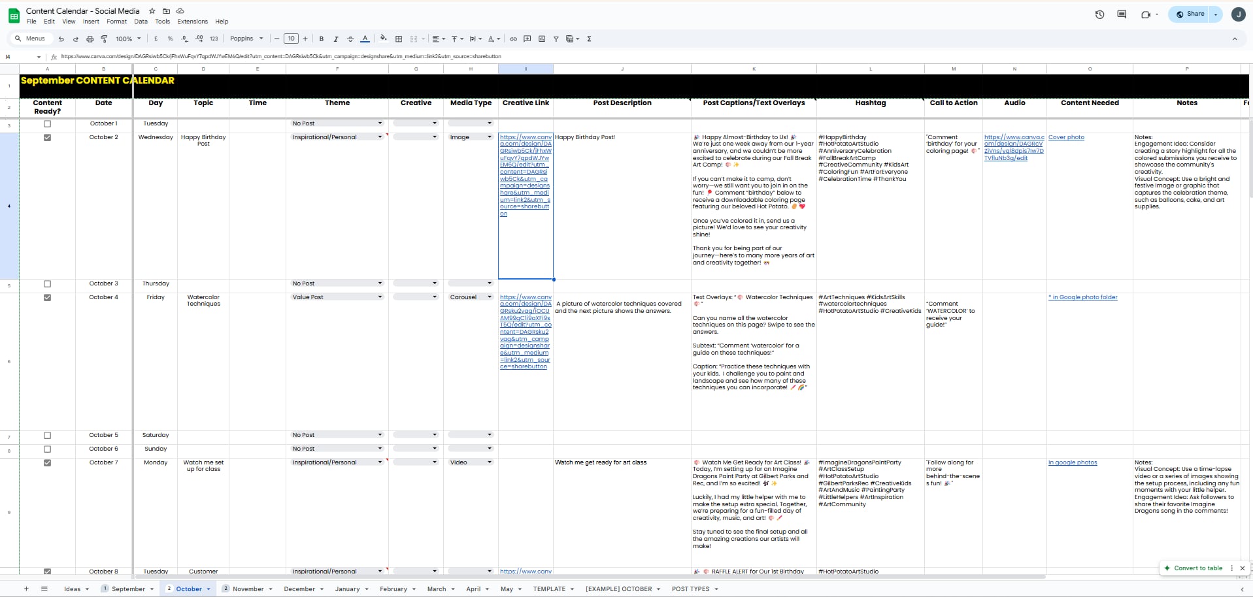Open the fill color bucket picker
Image resolution: width=1253 pixels, height=597 pixels.
point(384,39)
